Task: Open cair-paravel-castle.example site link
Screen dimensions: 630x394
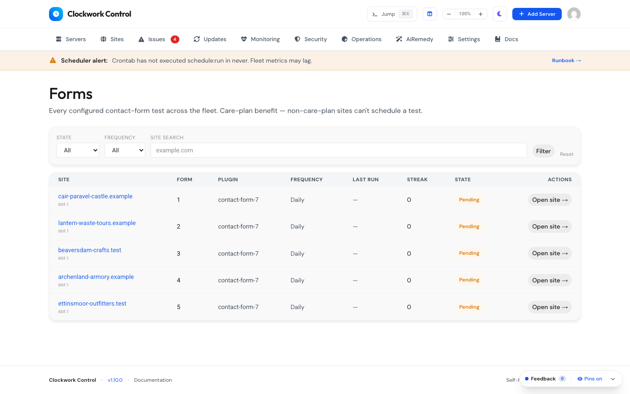Action: pyautogui.click(x=95, y=196)
